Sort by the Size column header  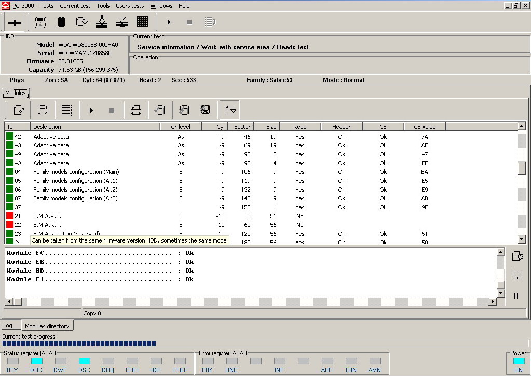[266, 127]
